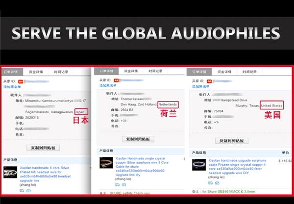The height and width of the screenshot is (204, 294).
Task: Click postal code 2520318
Action: click(x=32, y=118)
